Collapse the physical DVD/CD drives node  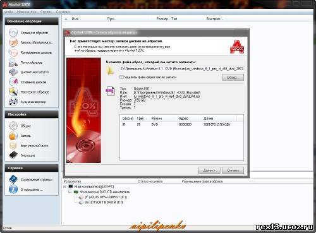click(70, 192)
